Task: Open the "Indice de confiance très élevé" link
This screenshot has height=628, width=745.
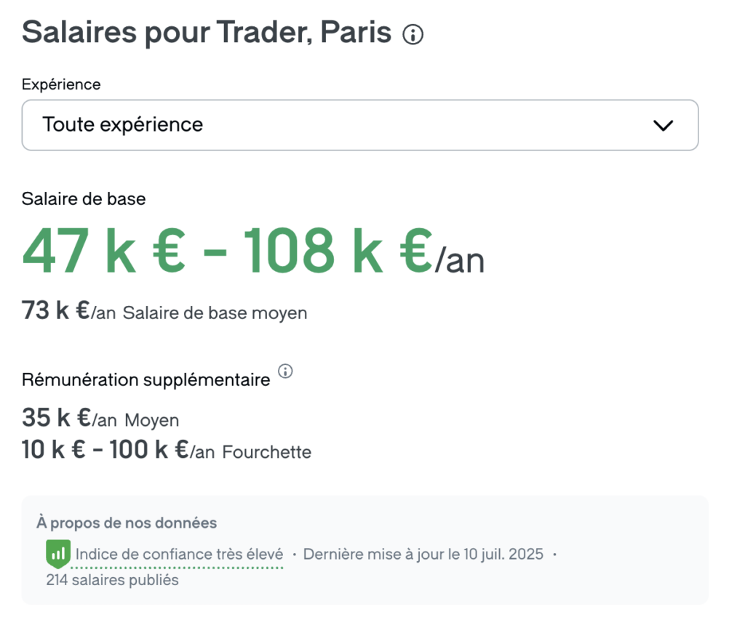Action: (179, 555)
